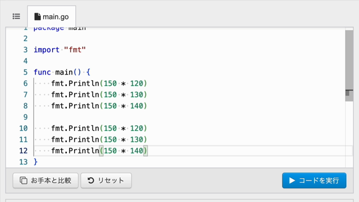
Task: Click line number 9 in the gutter
Action: [x=25, y=117]
